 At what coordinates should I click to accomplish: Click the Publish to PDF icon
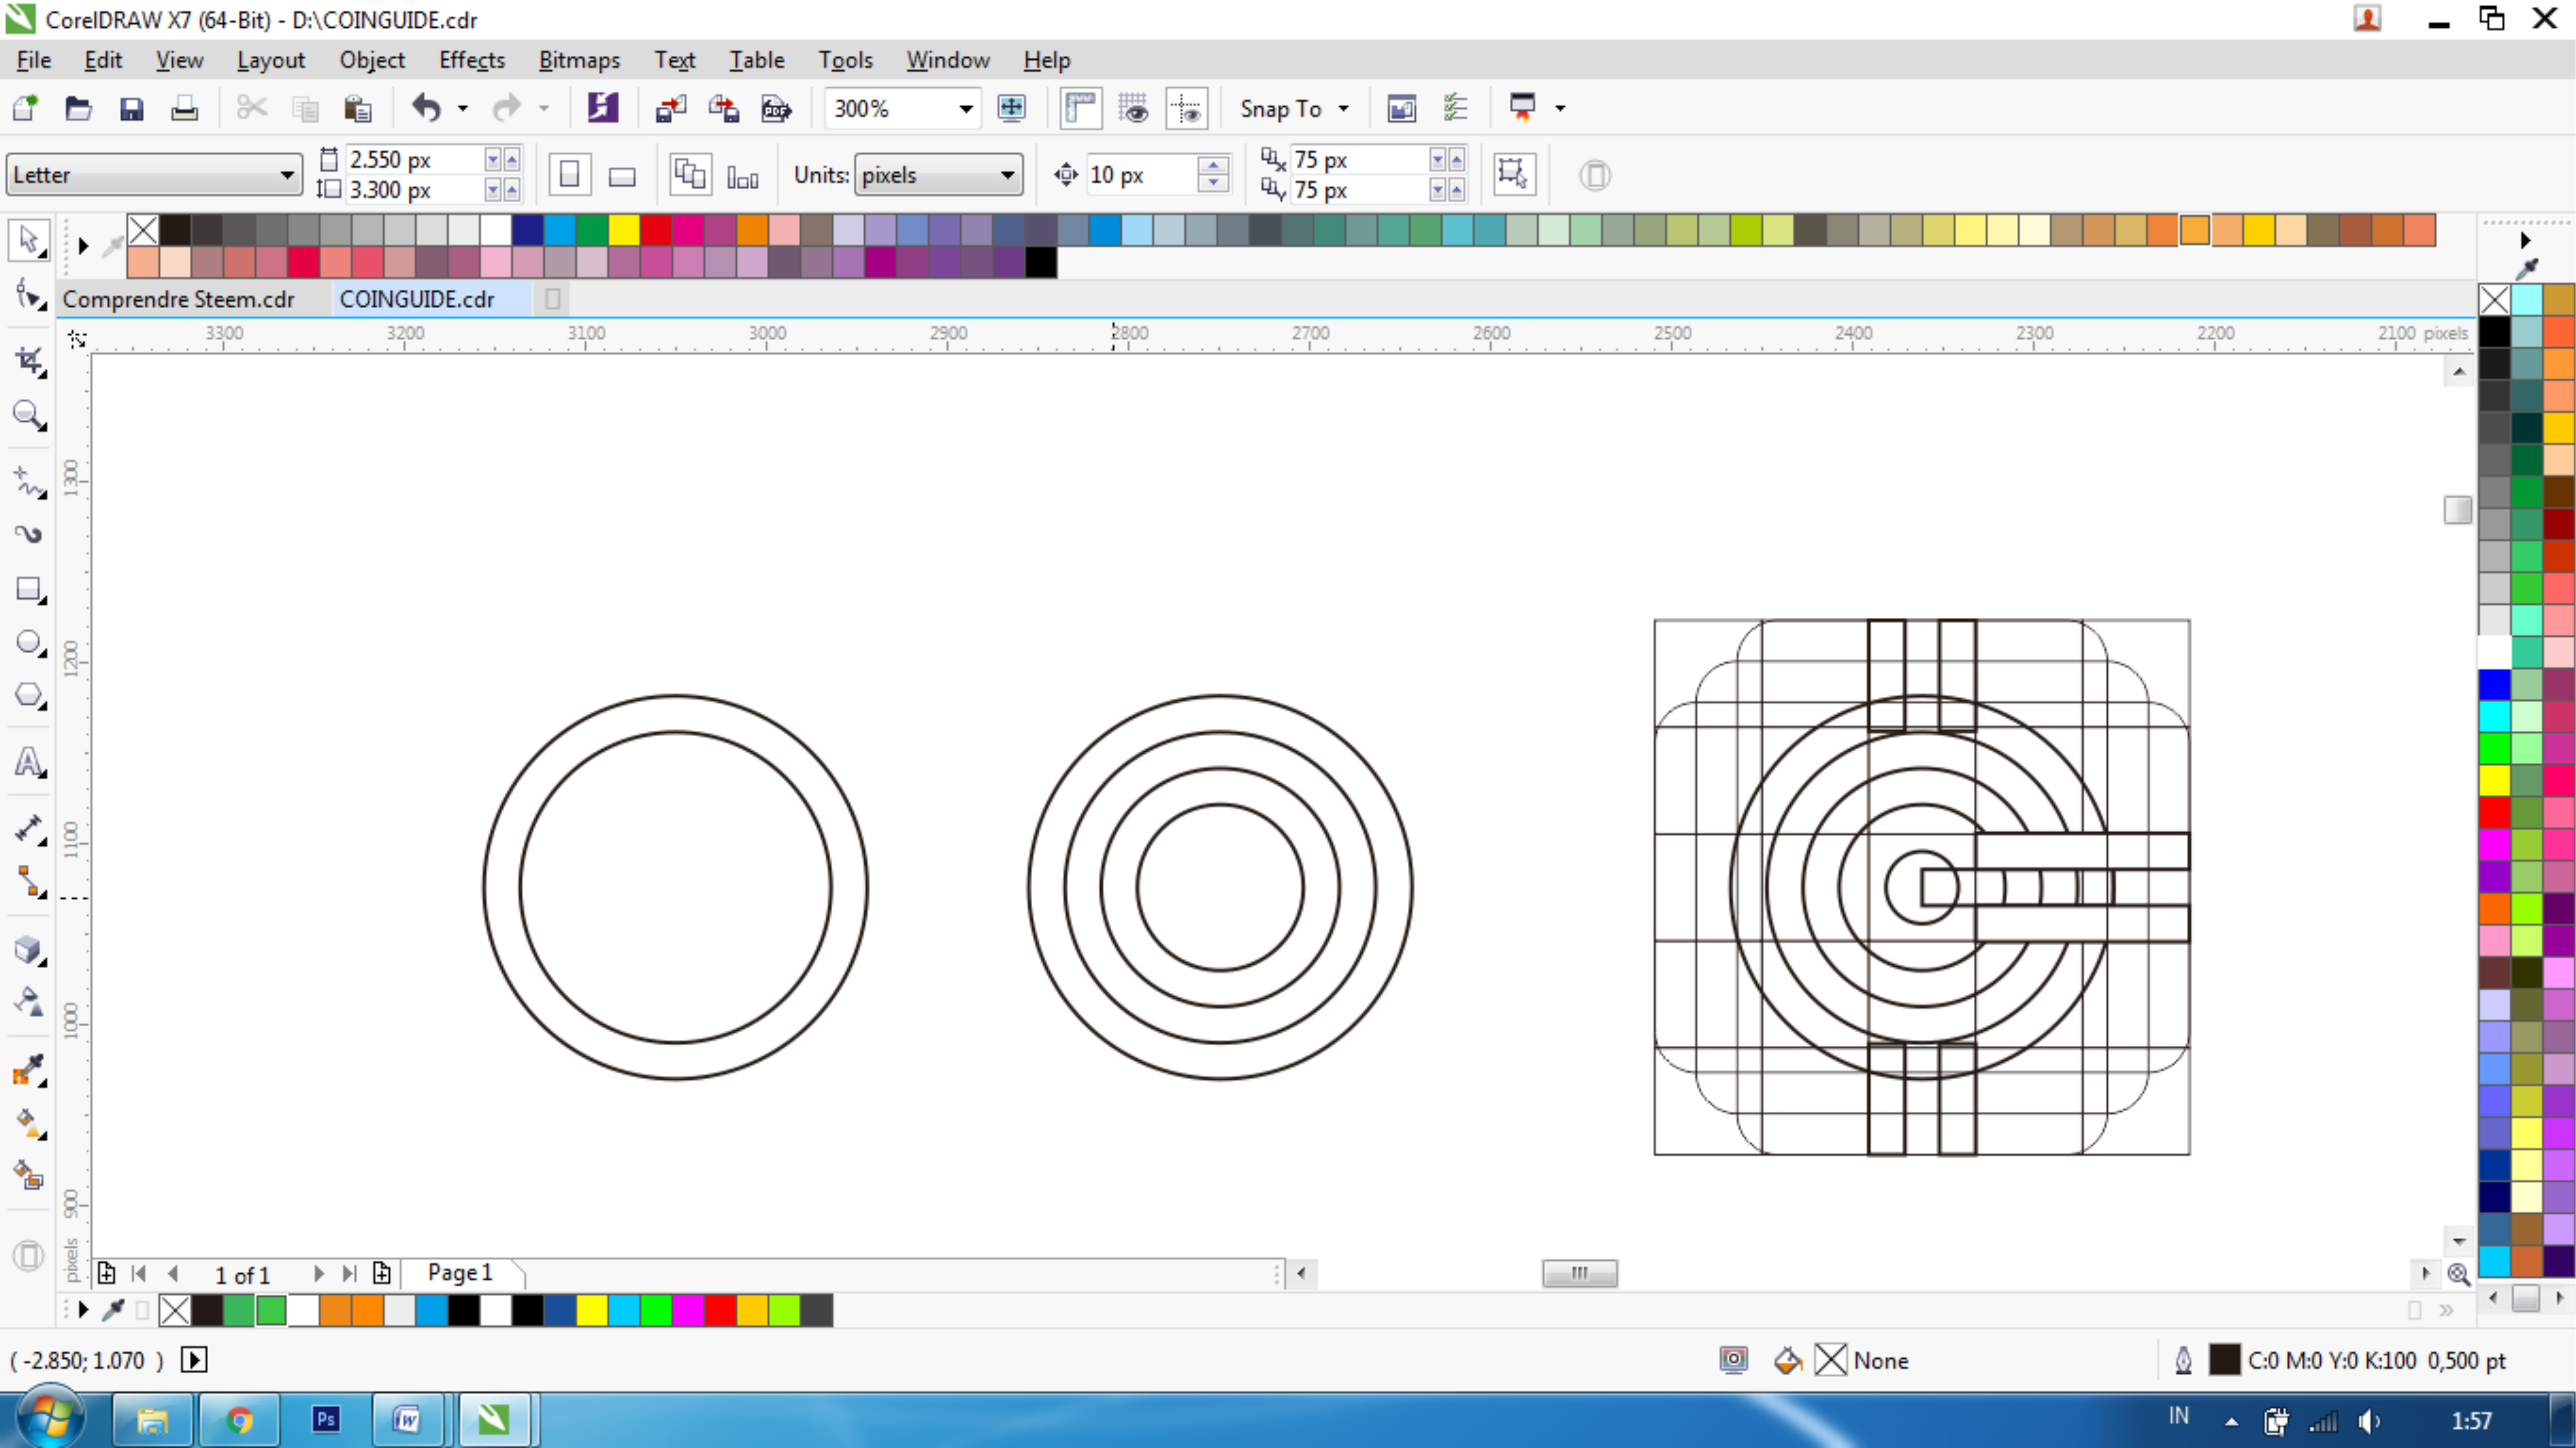tap(776, 108)
